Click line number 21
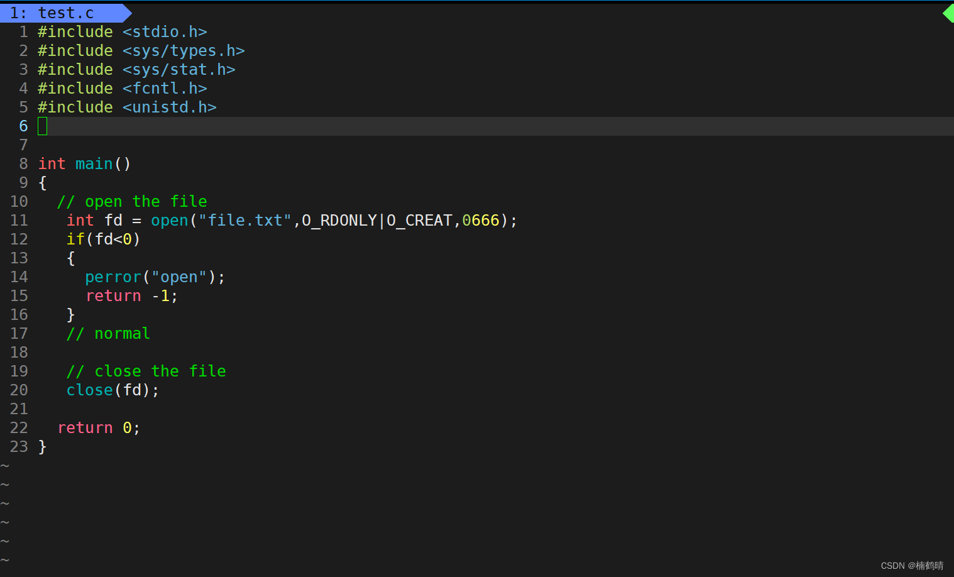 click(x=19, y=409)
